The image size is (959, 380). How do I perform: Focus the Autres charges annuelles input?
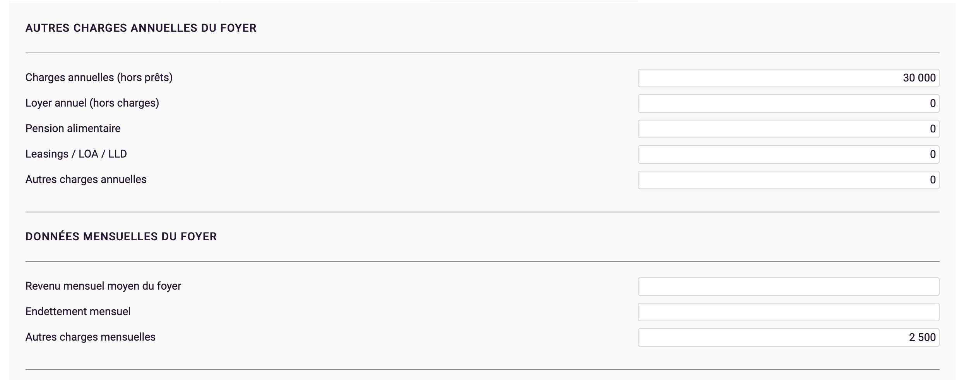point(788,180)
